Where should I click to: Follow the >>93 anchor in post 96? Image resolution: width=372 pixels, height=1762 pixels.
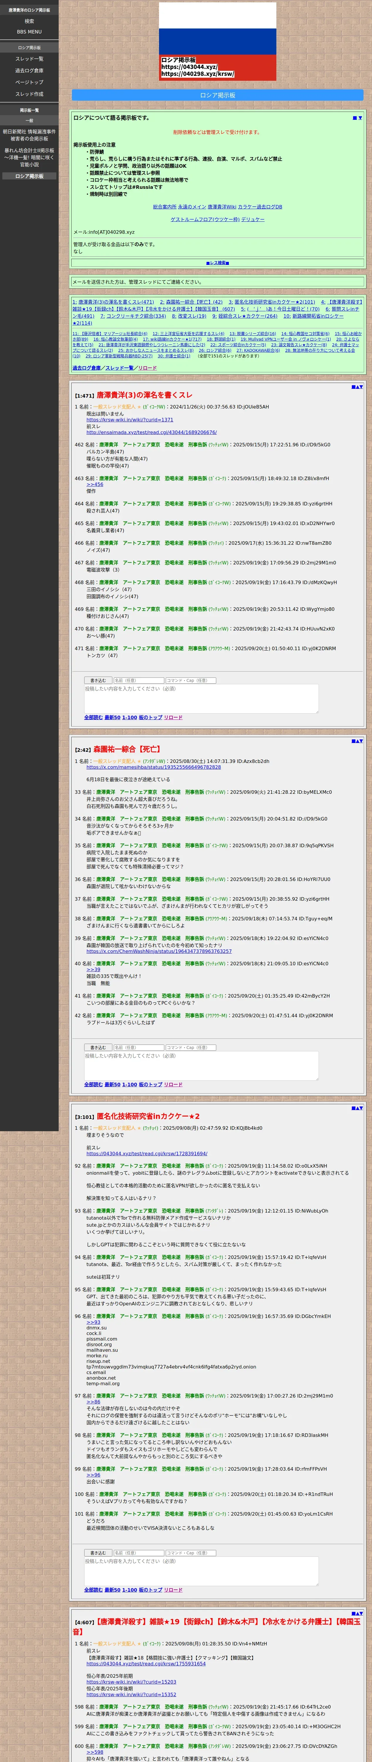click(93, 1322)
